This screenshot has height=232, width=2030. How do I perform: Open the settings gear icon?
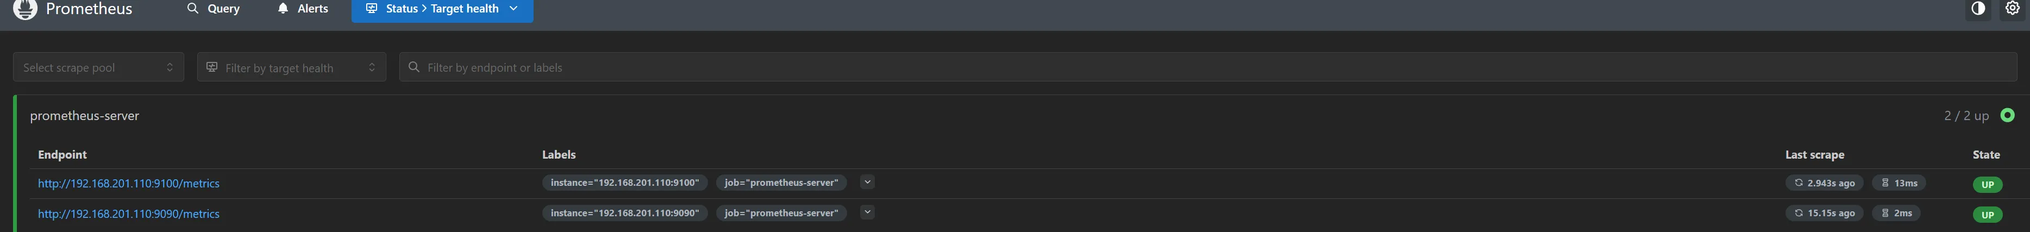point(2012,9)
